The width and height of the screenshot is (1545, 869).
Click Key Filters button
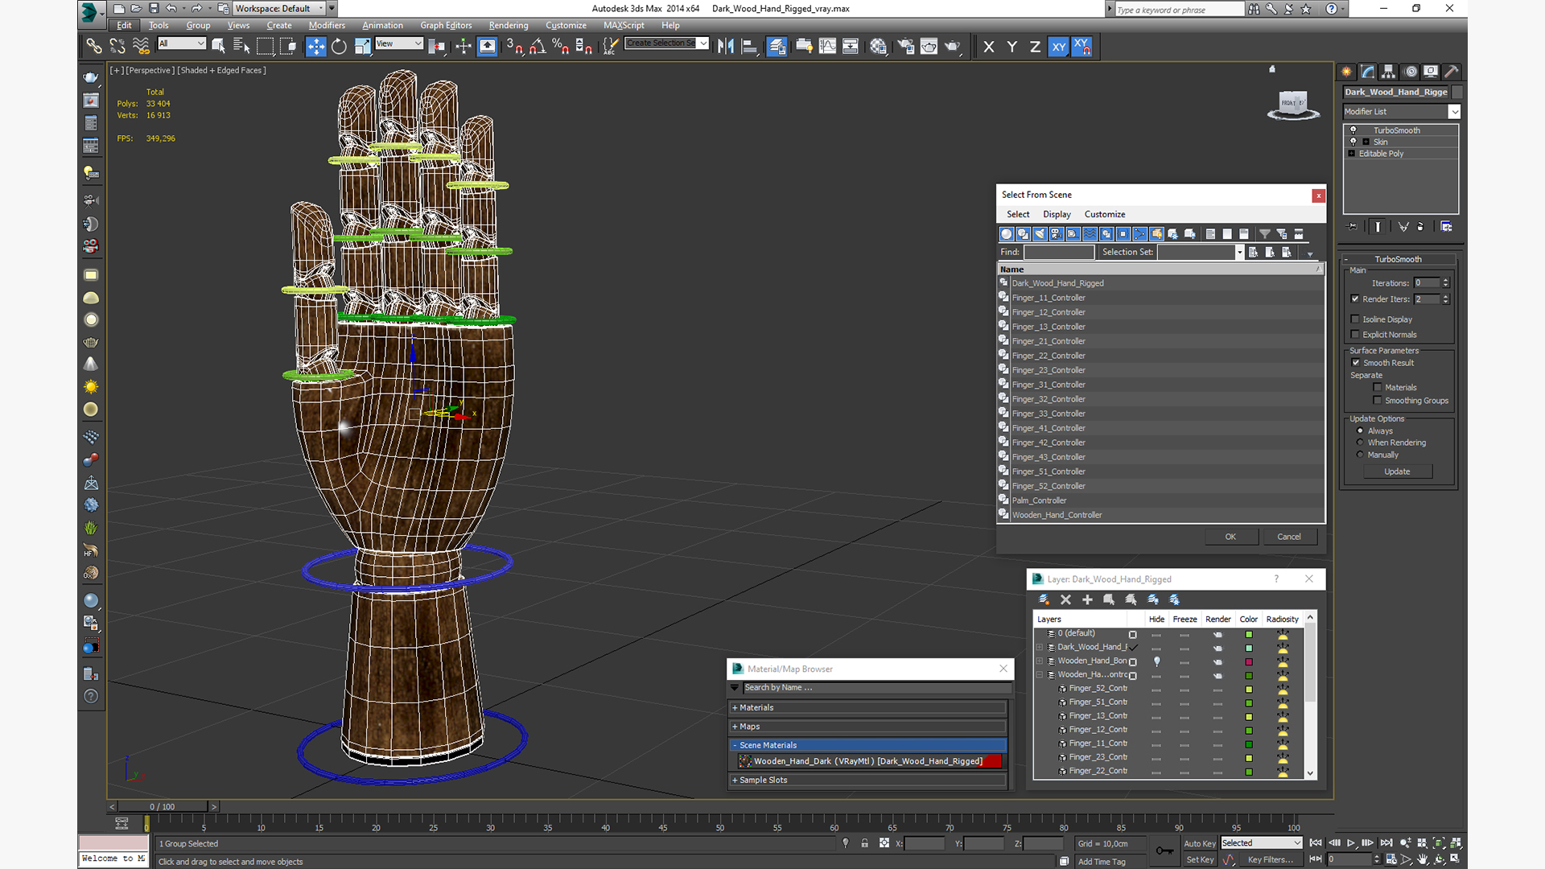pyautogui.click(x=1271, y=859)
